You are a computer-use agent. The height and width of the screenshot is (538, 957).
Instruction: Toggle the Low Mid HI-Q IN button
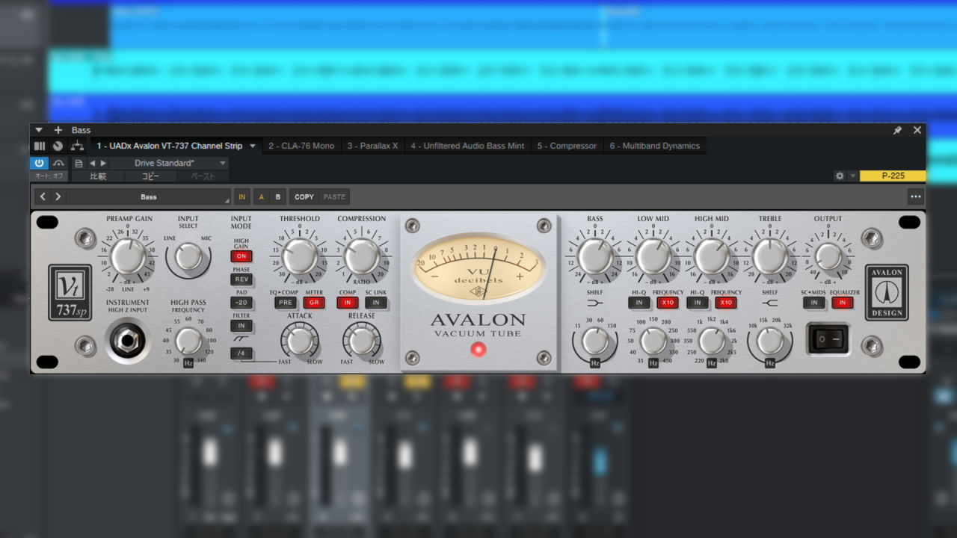[x=638, y=303]
